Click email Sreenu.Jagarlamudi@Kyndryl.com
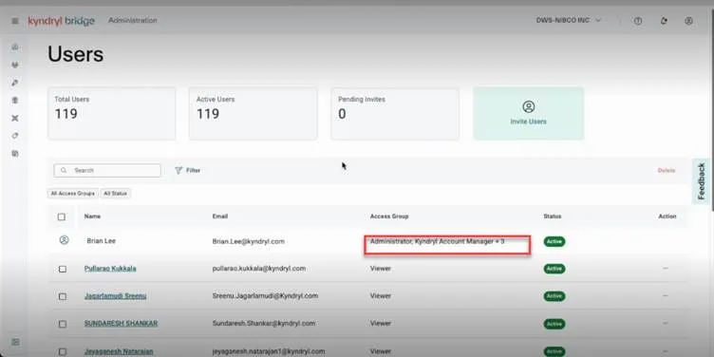Screen dimensions: 714x357 tap(265, 296)
